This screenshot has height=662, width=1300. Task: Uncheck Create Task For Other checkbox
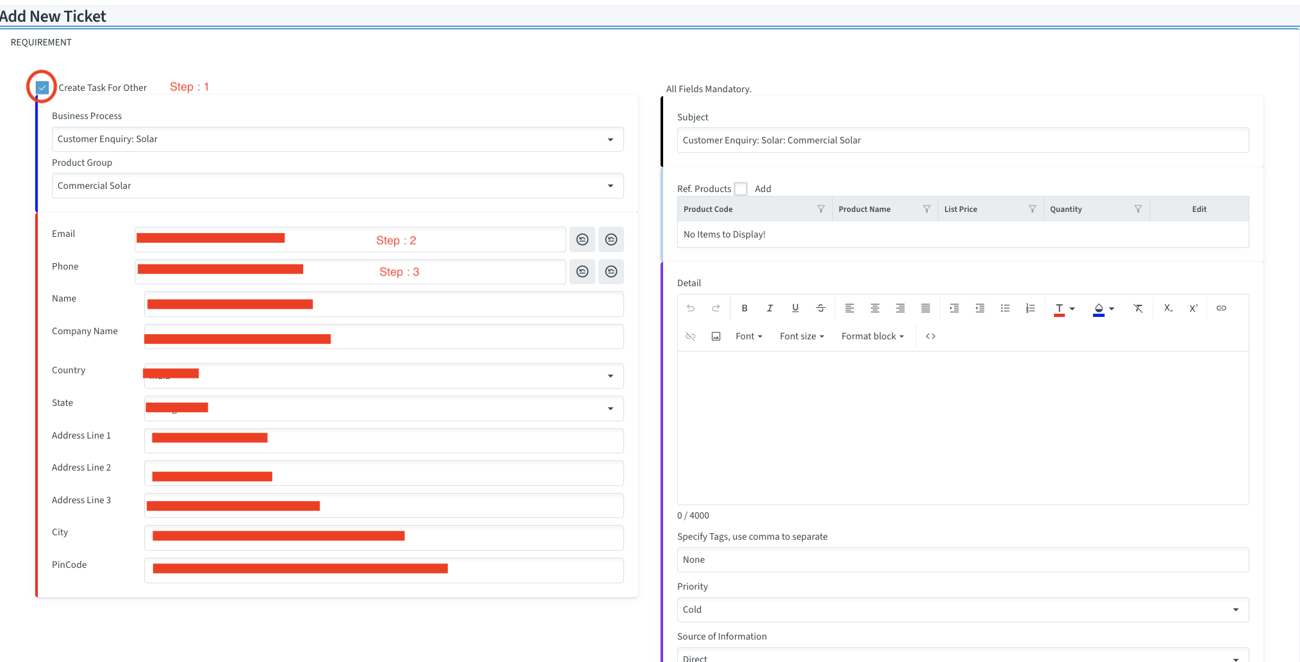click(x=42, y=88)
